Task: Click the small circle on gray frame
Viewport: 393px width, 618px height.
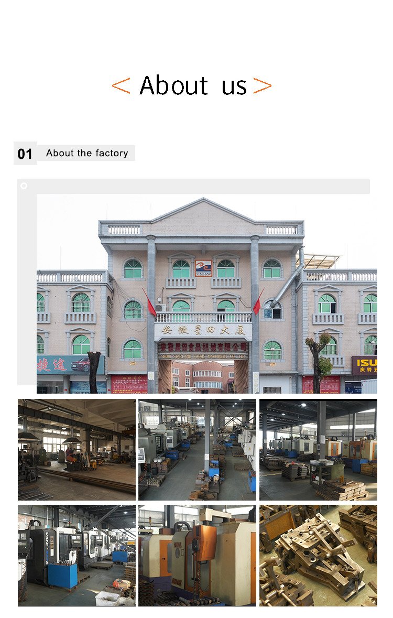Action: tap(24, 186)
